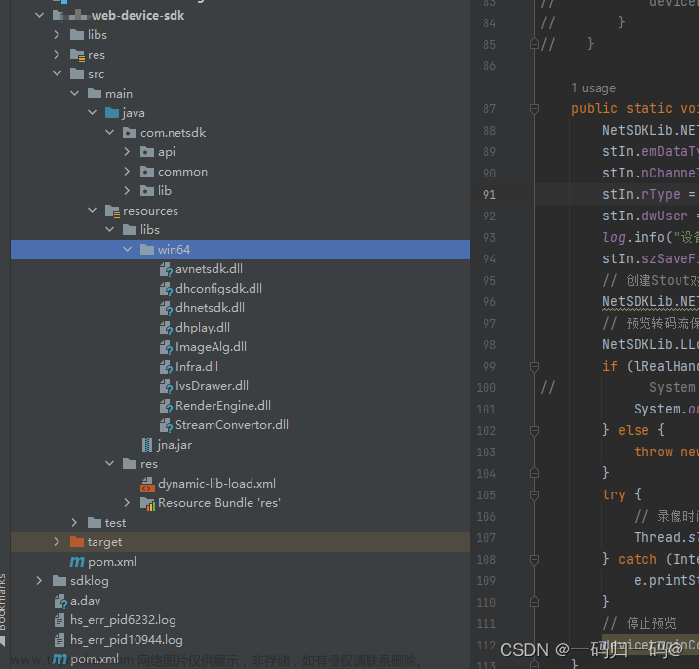Toggle code fold at line 105

535,495
